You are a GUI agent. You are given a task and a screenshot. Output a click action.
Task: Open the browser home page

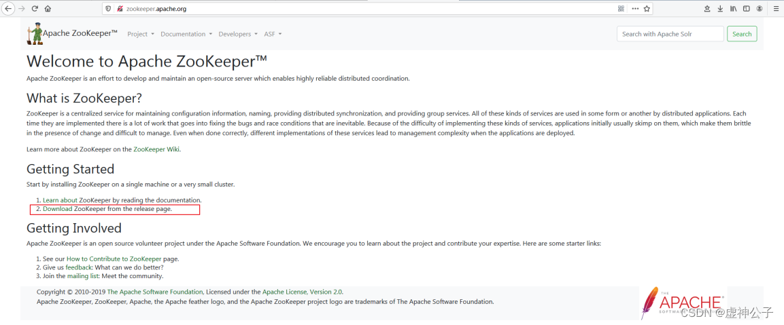pos(48,9)
